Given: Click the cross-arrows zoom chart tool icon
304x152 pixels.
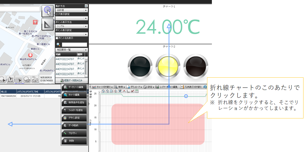Looking at the screenshot, I should tap(120, 91).
